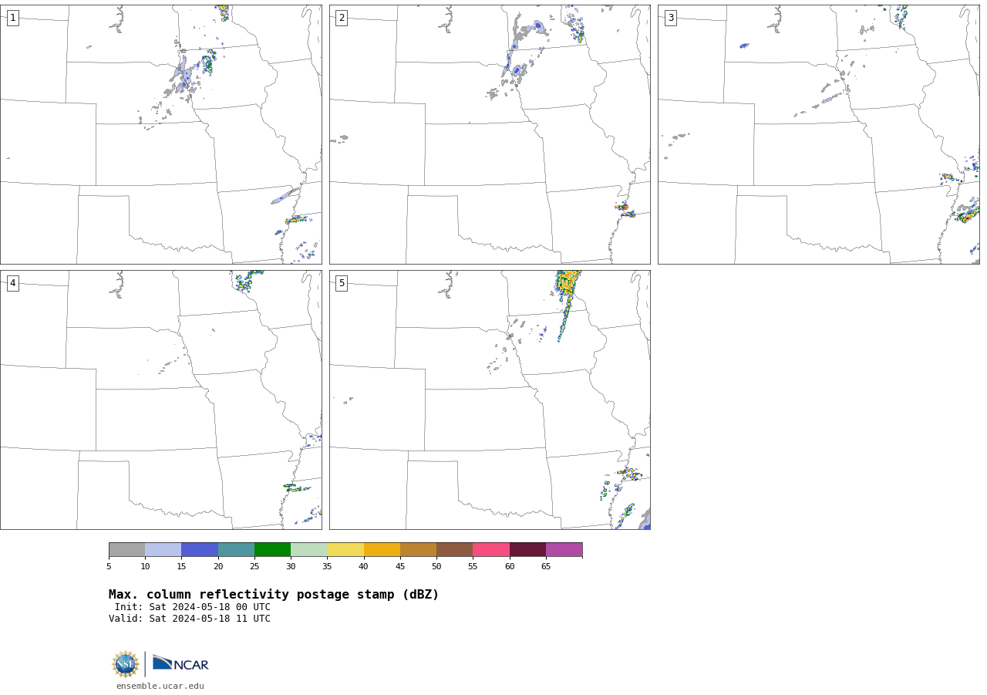Open postage stamp map number 5

point(490,400)
